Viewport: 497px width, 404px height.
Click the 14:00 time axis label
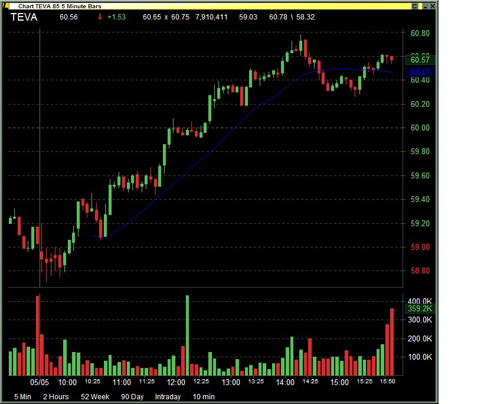pyautogui.click(x=285, y=382)
